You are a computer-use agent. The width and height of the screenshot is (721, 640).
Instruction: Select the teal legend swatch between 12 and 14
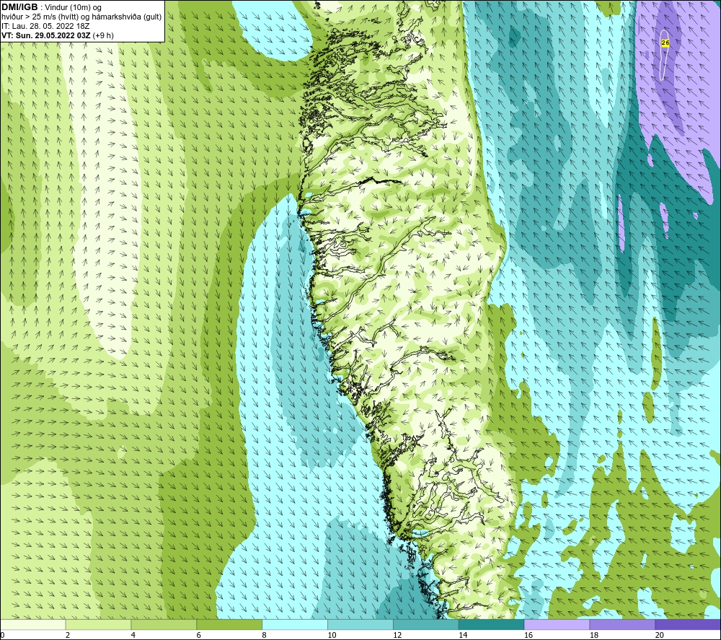click(426, 624)
